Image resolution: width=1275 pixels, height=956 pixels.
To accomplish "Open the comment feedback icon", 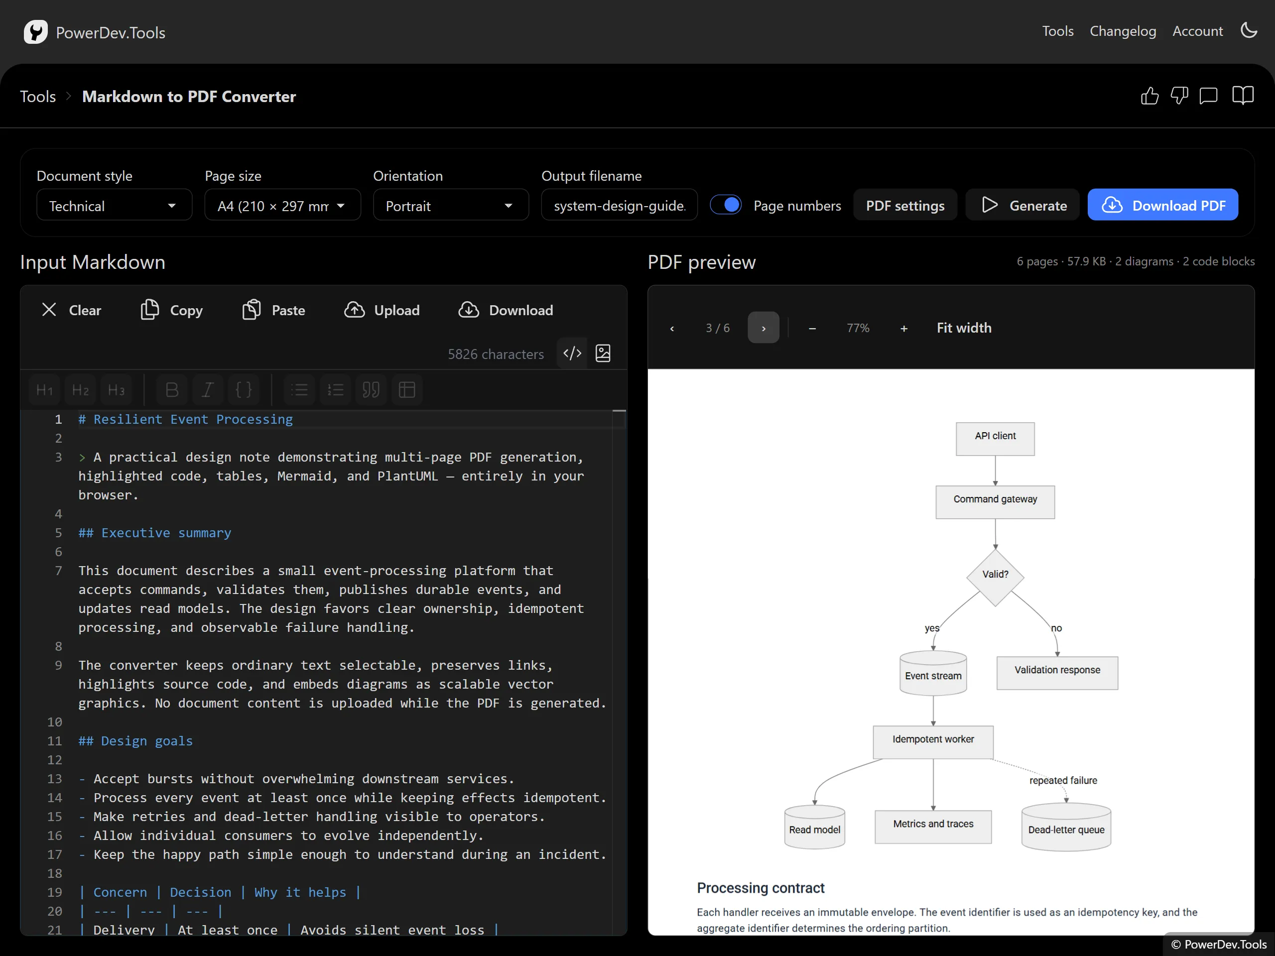I will 1209,96.
